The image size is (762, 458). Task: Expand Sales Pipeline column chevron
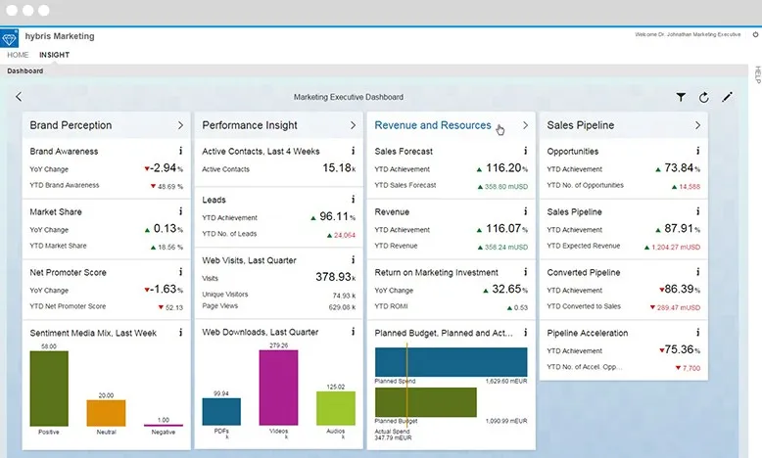point(697,125)
